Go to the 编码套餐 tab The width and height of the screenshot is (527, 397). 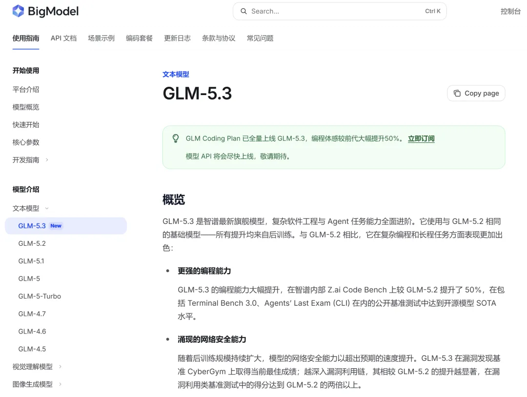point(139,39)
